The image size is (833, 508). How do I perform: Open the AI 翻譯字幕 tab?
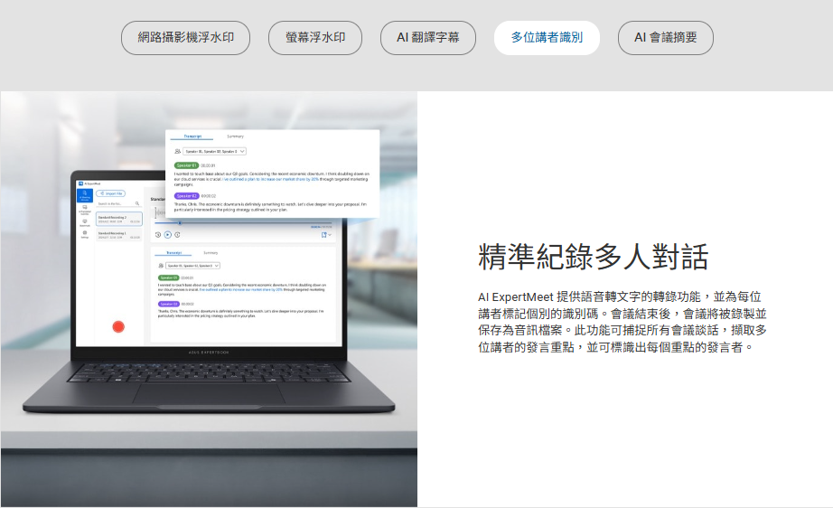click(x=428, y=38)
